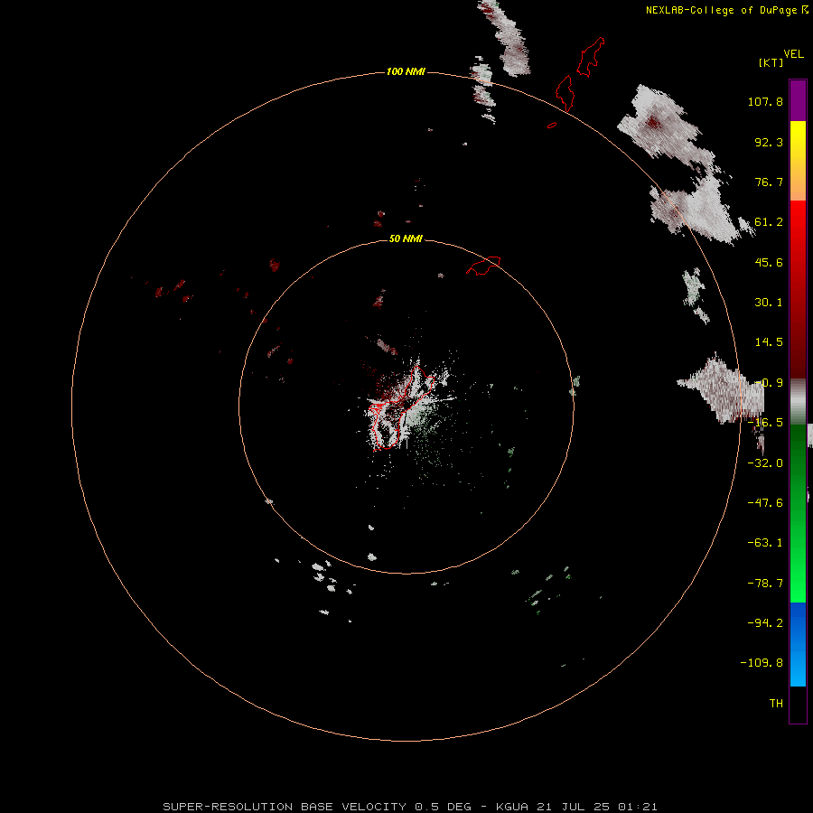Viewport: 813px width, 813px height.
Task: Click the 107.8 velocity scale value
Action: coord(765,101)
